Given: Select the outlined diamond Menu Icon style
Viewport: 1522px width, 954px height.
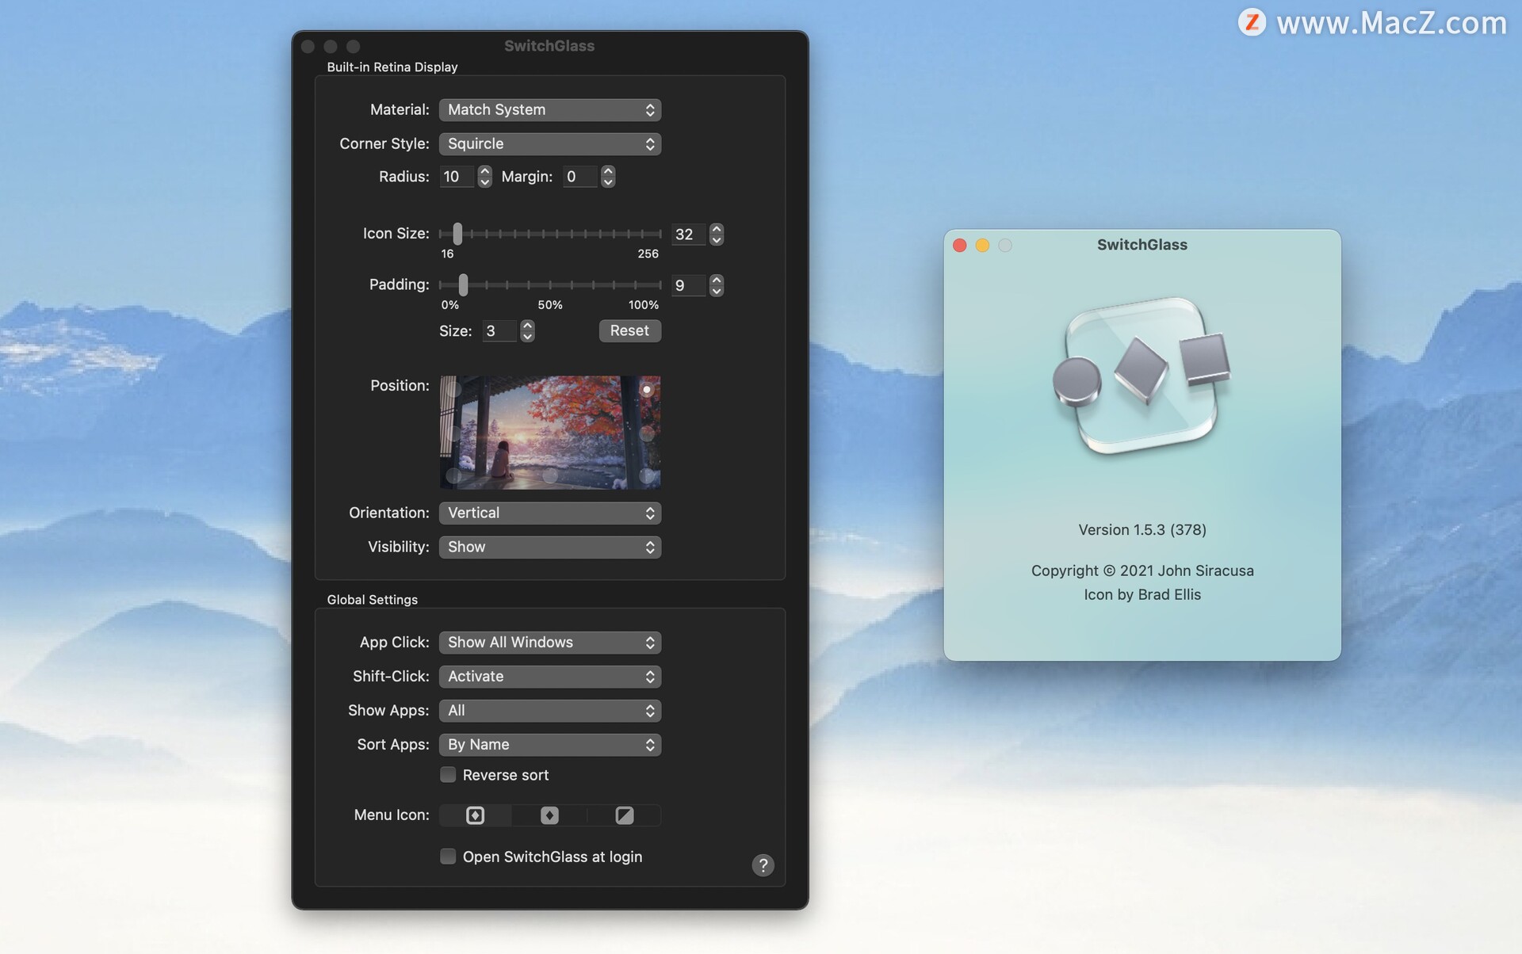Looking at the screenshot, I should coord(474,815).
